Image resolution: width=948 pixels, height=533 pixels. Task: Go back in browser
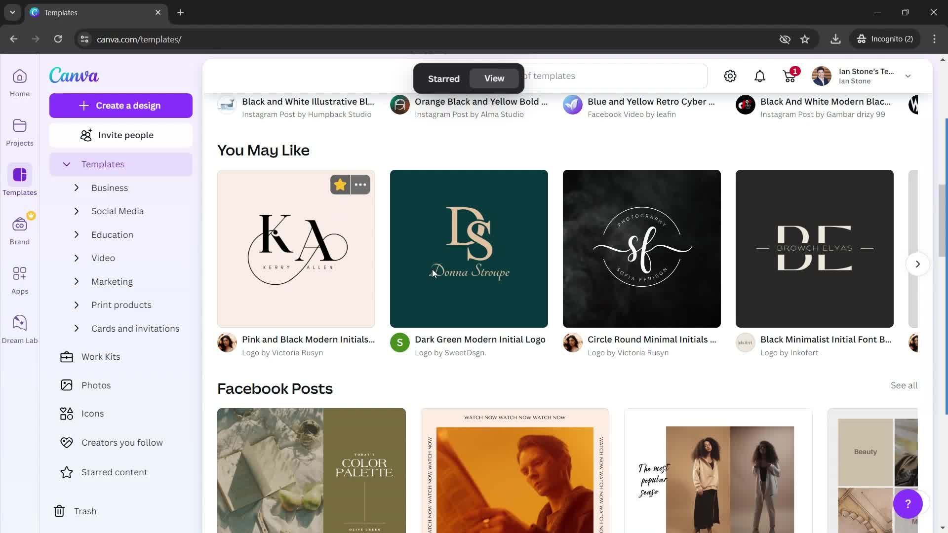pos(14,39)
